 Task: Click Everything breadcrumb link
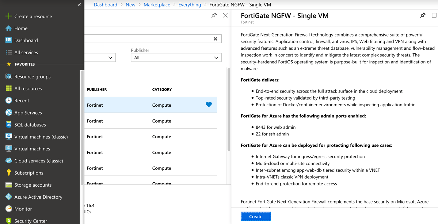tap(190, 5)
